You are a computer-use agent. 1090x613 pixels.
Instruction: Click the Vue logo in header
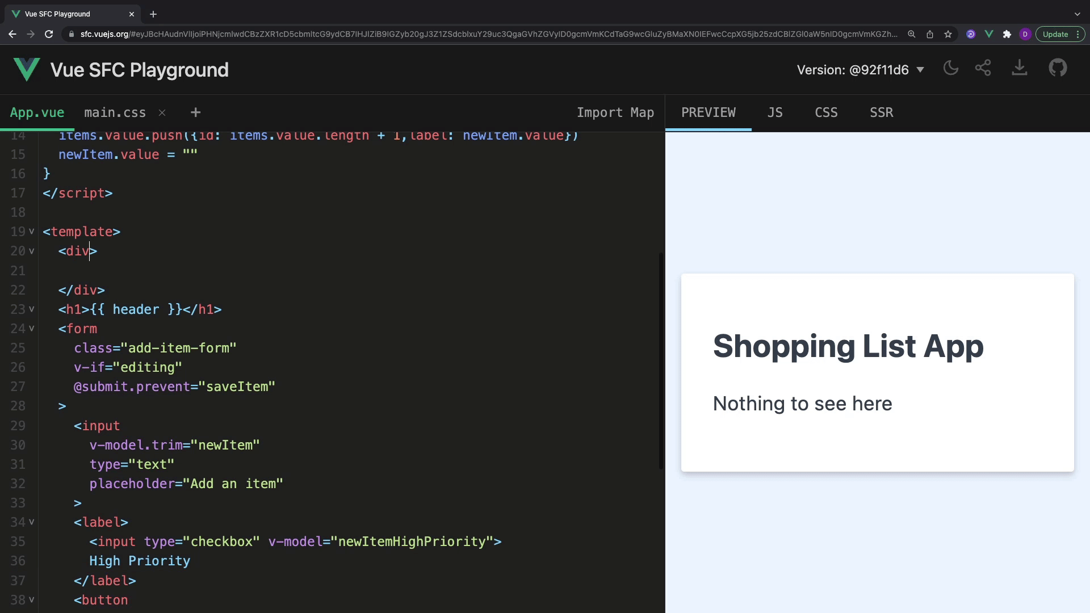point(26,70)
